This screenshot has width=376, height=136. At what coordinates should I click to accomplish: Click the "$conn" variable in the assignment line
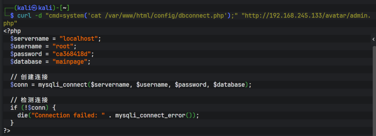[19, 85]
